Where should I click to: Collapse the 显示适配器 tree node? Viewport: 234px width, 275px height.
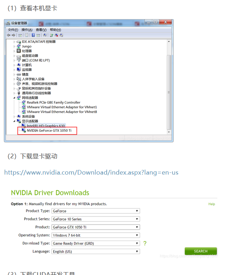[x=14, y=121]
